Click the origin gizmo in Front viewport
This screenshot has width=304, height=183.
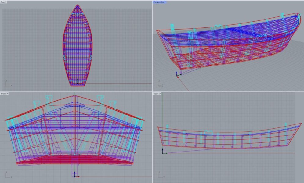pos(75,175)
